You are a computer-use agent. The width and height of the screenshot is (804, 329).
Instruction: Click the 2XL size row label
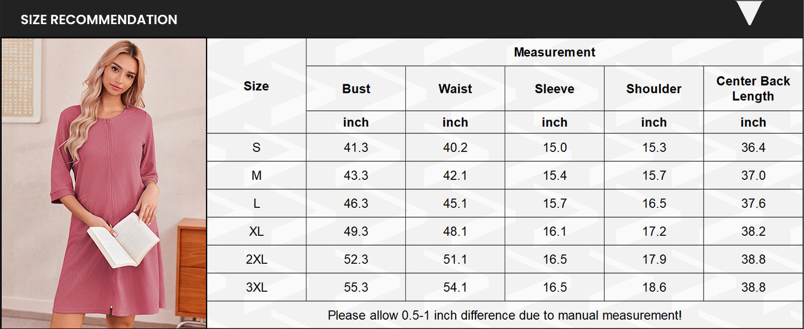click(256, 259)
